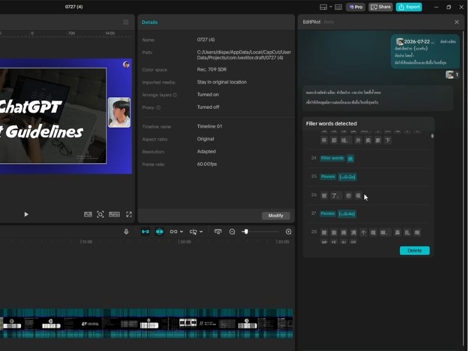Adjust the timeline zoom slider
Screen dimensions: 468x351
tap(246, 232)
